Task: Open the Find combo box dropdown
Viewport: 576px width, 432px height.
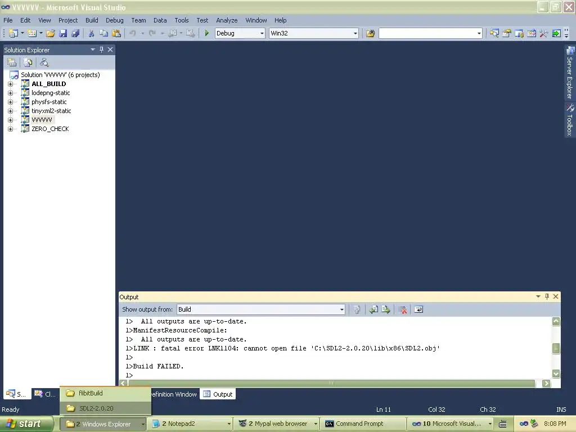Action: click(x=479, y=33)
